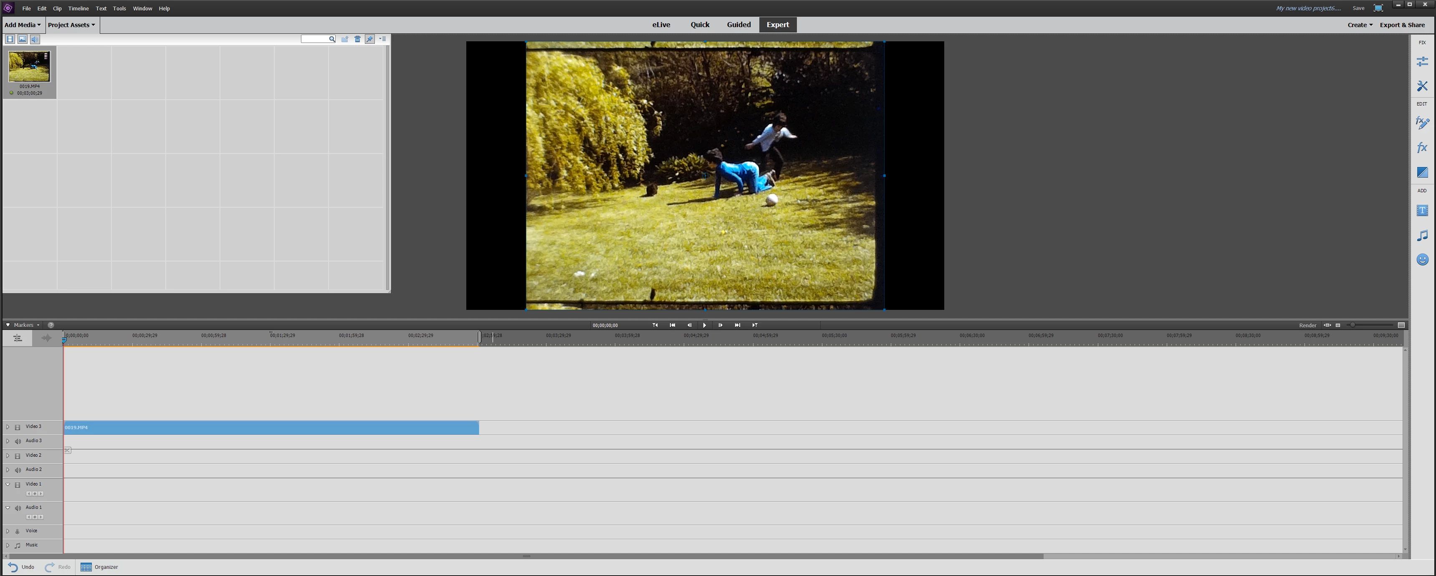Open the Titles and Text icon

(1422, 211)
